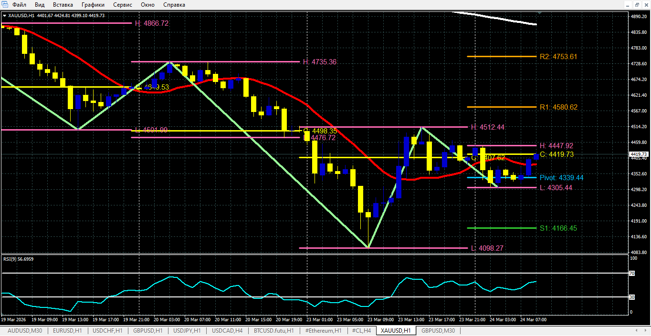Viewport: 651px width, 336px height.
Task: Switch to BTCUSD.futu,H1 chart tab
Action: pos(273,331)
